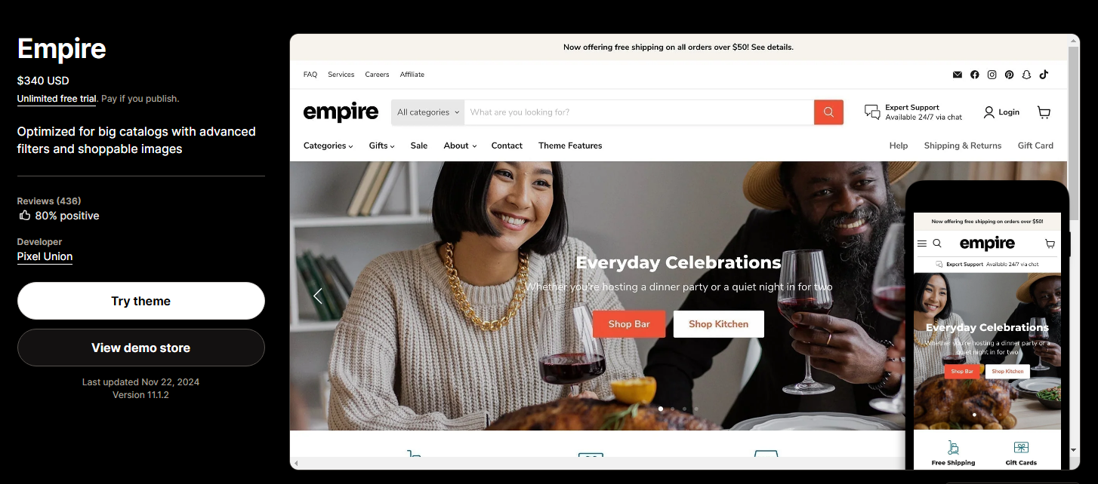Click the orange search magnifier button
Screen dimensions: 1098x484
tap(828, 112)
